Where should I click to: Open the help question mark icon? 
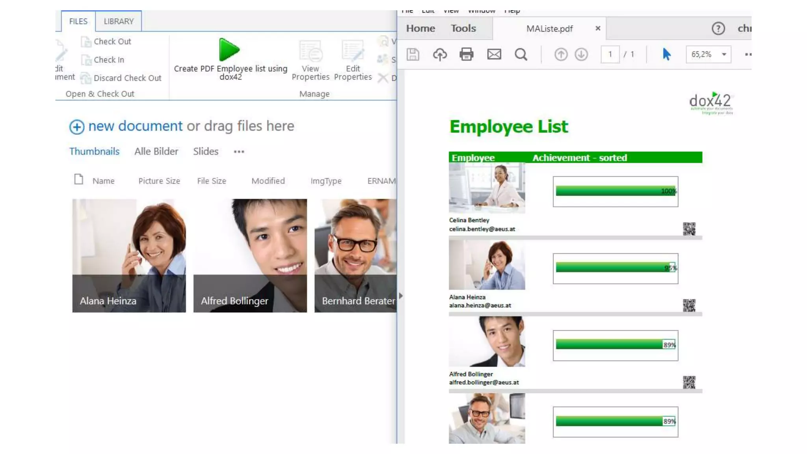(718, 28)
